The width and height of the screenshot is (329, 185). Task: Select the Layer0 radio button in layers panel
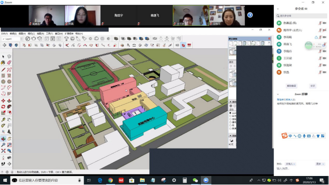pos(230,113)
